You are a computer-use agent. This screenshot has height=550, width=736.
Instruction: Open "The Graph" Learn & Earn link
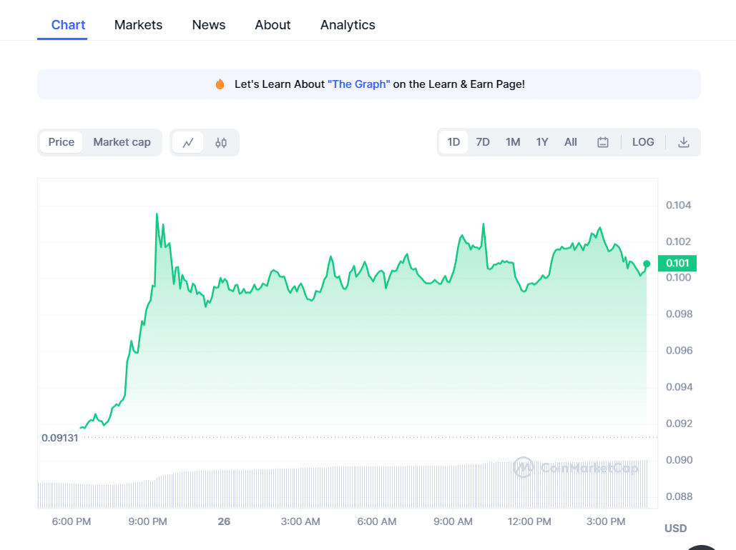pos(359,84)
